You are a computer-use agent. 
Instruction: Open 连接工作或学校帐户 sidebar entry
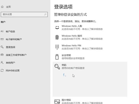(x=16, y=55)
